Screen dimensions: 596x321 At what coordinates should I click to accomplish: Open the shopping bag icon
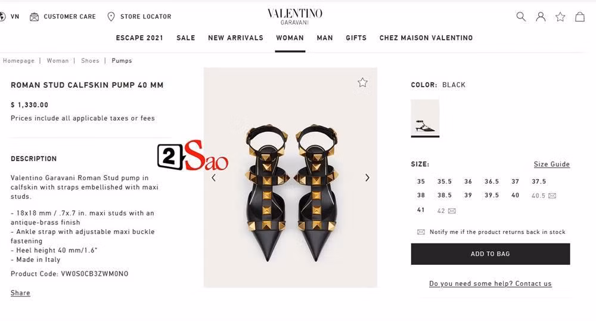(580, 17)
